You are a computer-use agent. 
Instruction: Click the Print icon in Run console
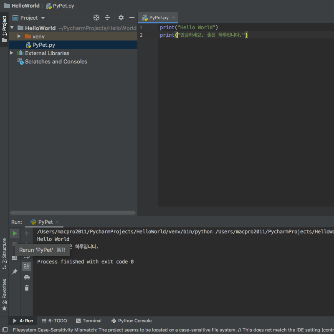[27, 277]
